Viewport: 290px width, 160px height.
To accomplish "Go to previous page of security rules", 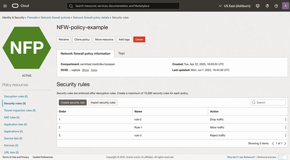I will [273, 144].
